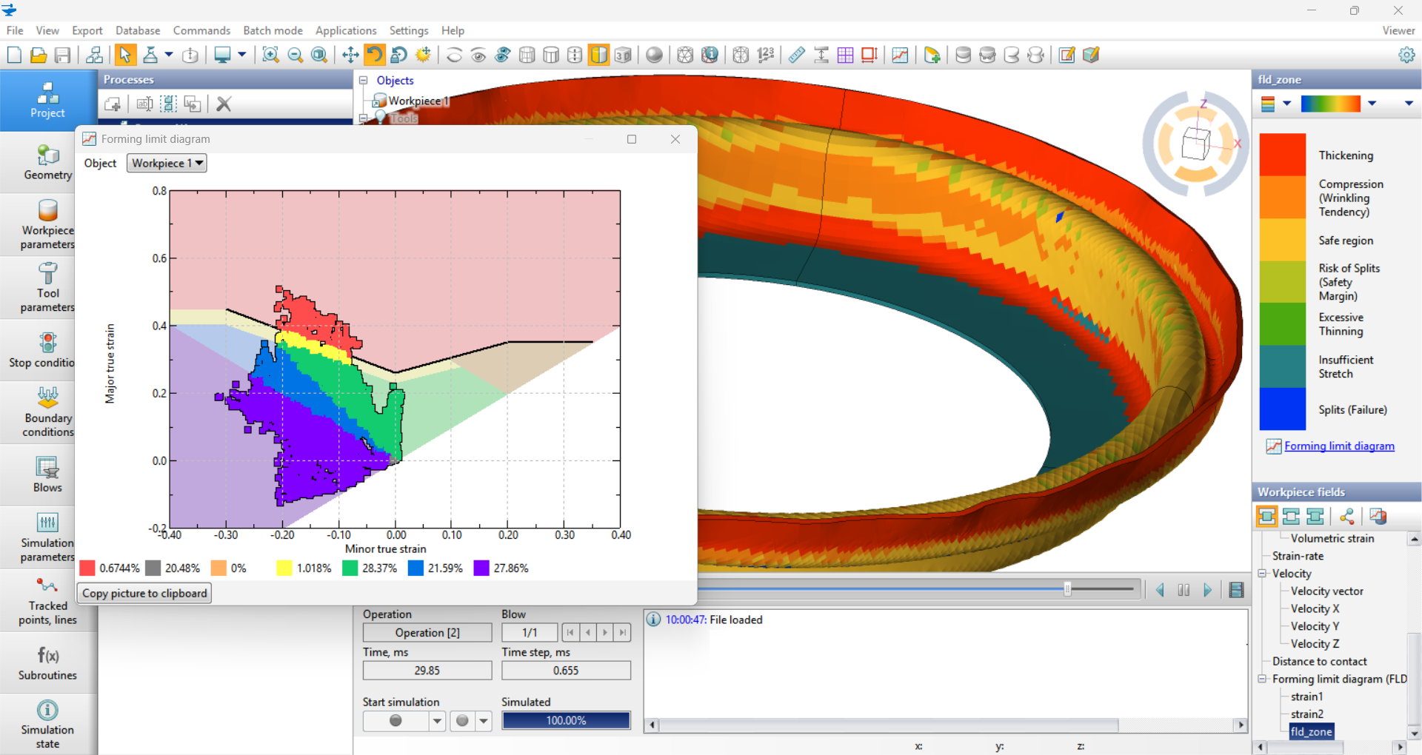Open the Boundary conditions sidebar section
The width and height of the screenshot is (1422, 755).
[x=48, y=412]
